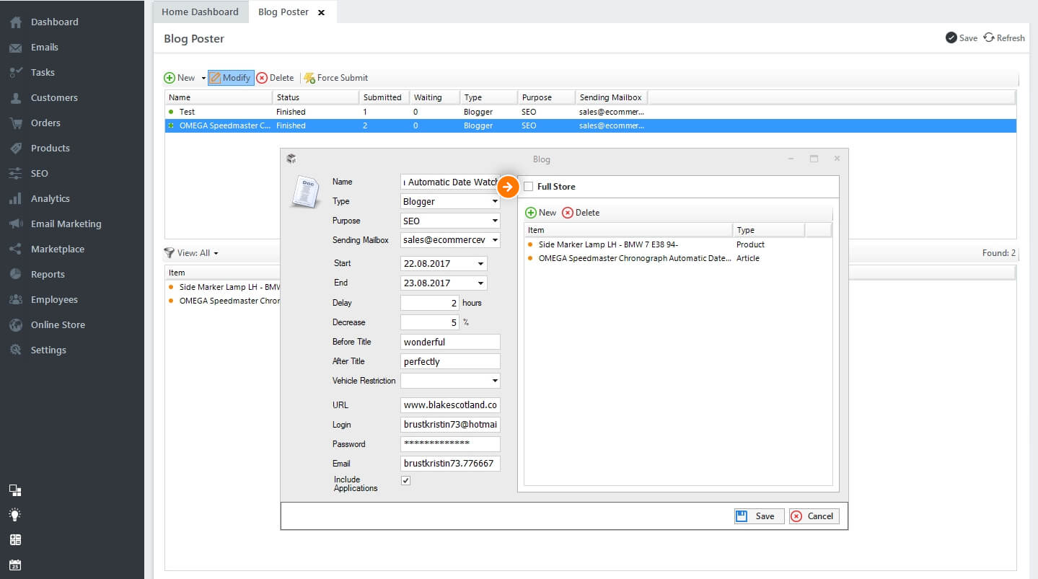This screenshot has width=1038, height=579.
Task: Sort by the Status column header
Action: 315,97
